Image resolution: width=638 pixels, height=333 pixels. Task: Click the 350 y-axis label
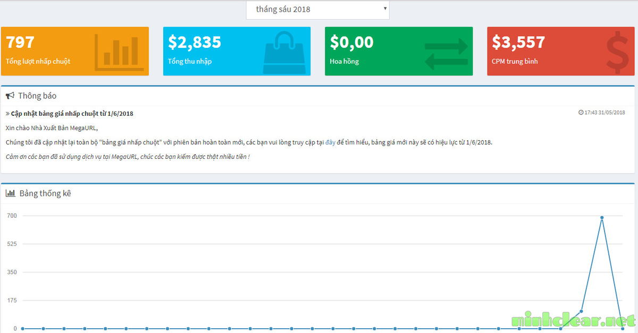point(12,272)
